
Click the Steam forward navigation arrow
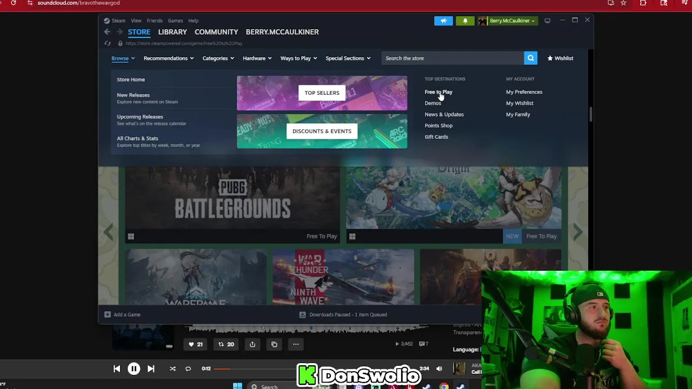tap(119, 32)
